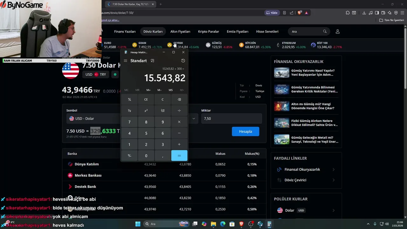Click calculator MS memory store button
The height and width of the screenshot is (229, 407).
(x=171, y=90)
